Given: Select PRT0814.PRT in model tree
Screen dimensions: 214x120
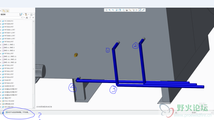Looking at the screenshot, I should point(9,77).
